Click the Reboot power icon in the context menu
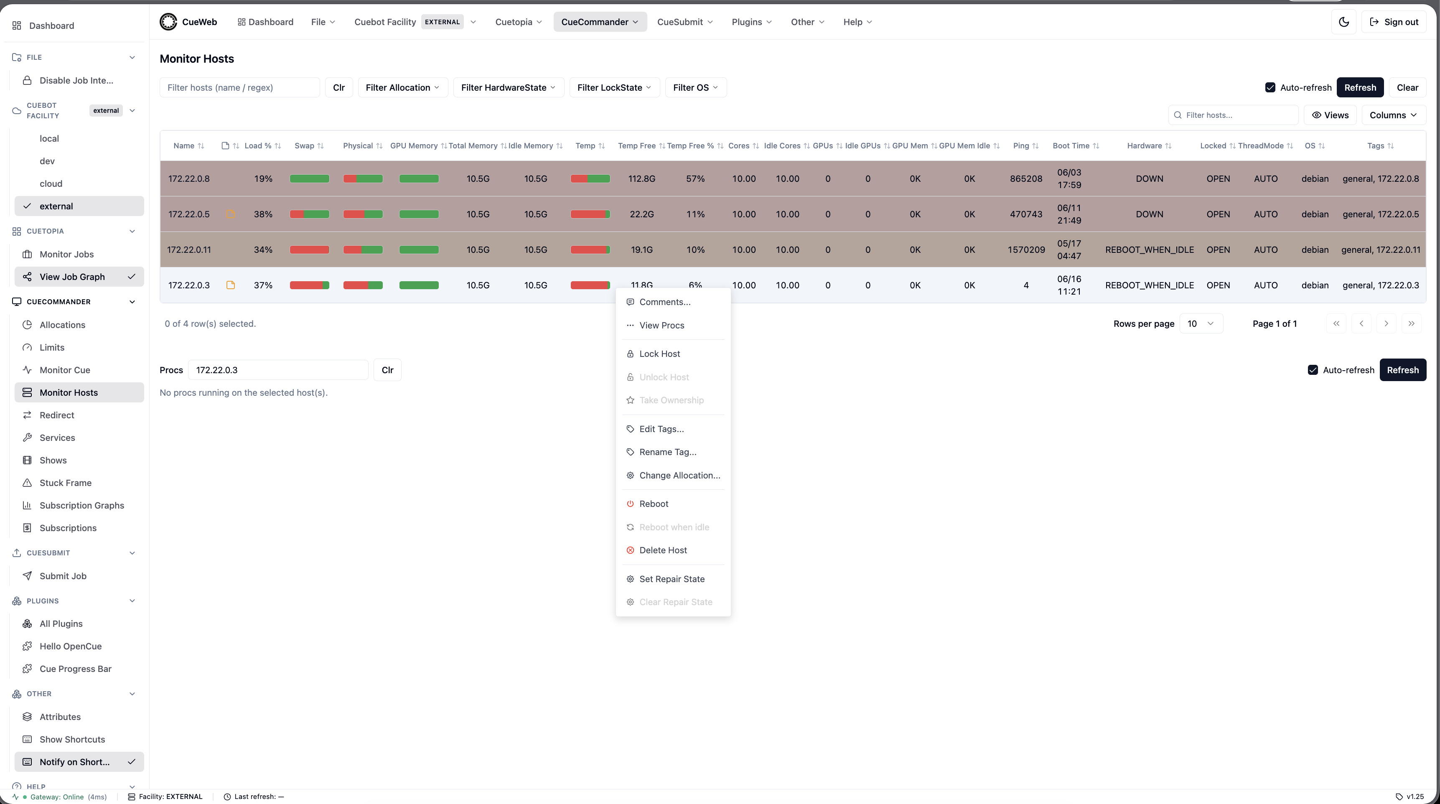The width and height of the screenshot is (1440, 804). pos(630,504)
